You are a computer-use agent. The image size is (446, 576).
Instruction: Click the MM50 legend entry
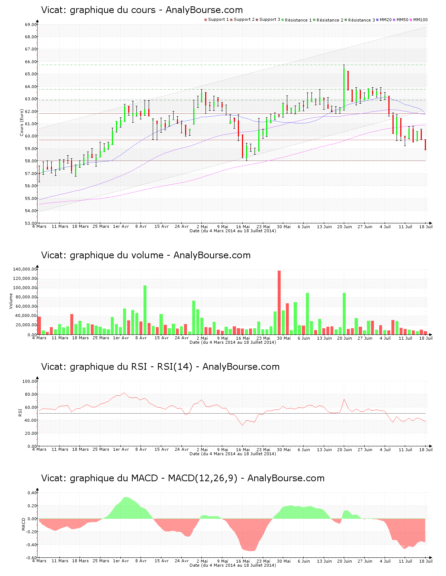click(x=401, y=20)
